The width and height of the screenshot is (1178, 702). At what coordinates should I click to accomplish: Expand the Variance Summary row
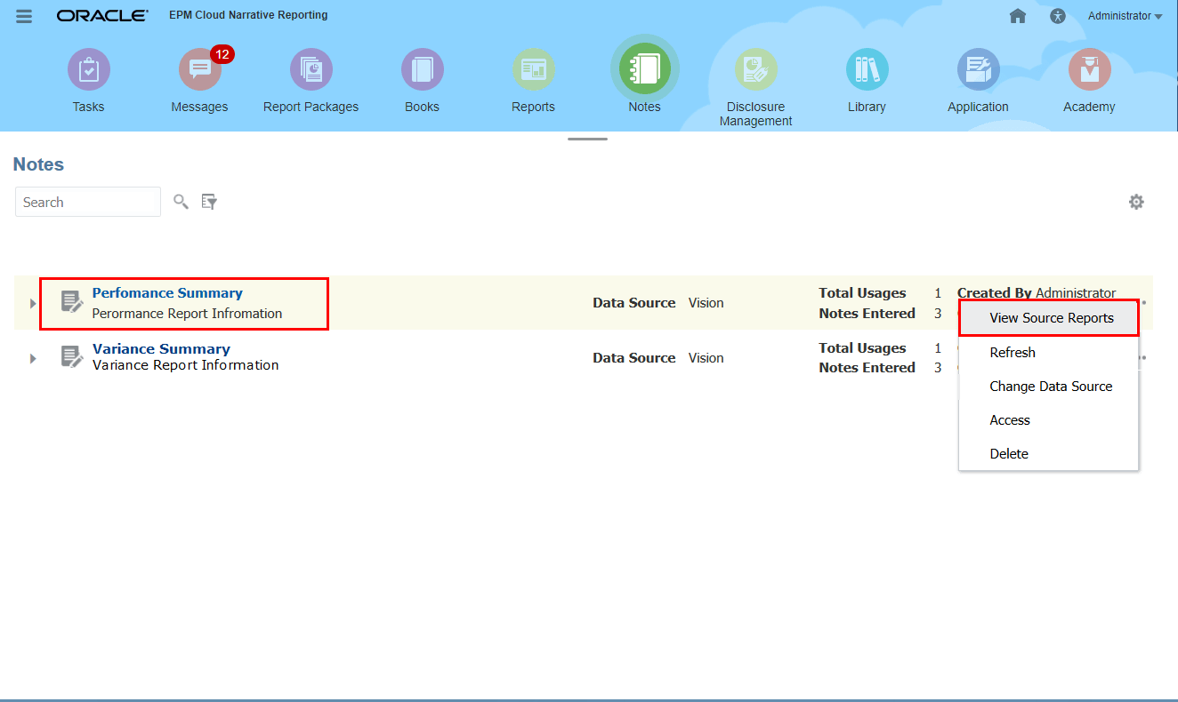tap(33, 358)
